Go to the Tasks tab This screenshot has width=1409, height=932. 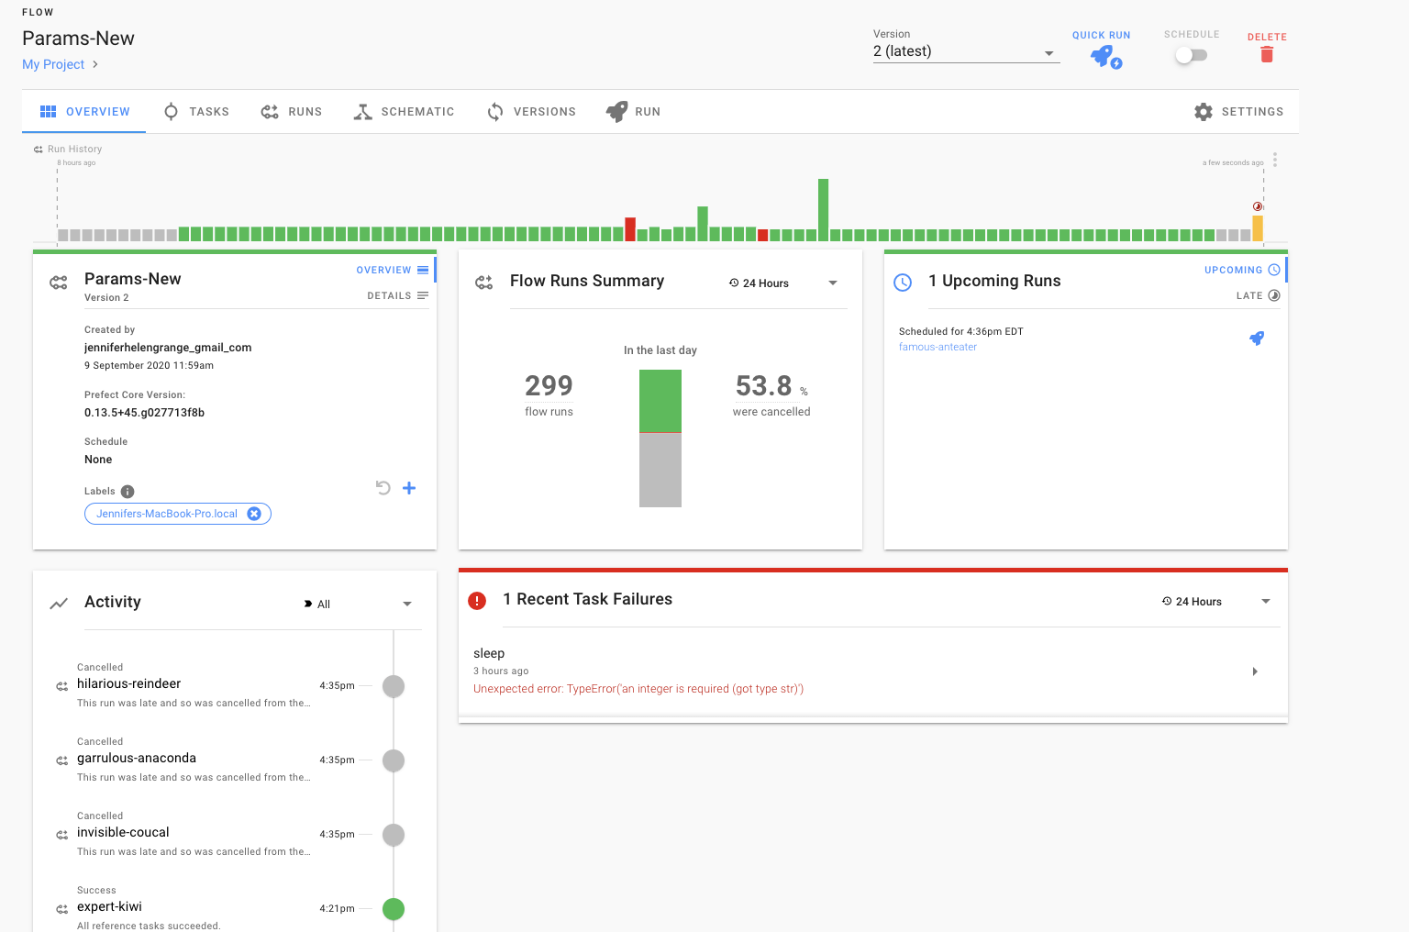196,112
